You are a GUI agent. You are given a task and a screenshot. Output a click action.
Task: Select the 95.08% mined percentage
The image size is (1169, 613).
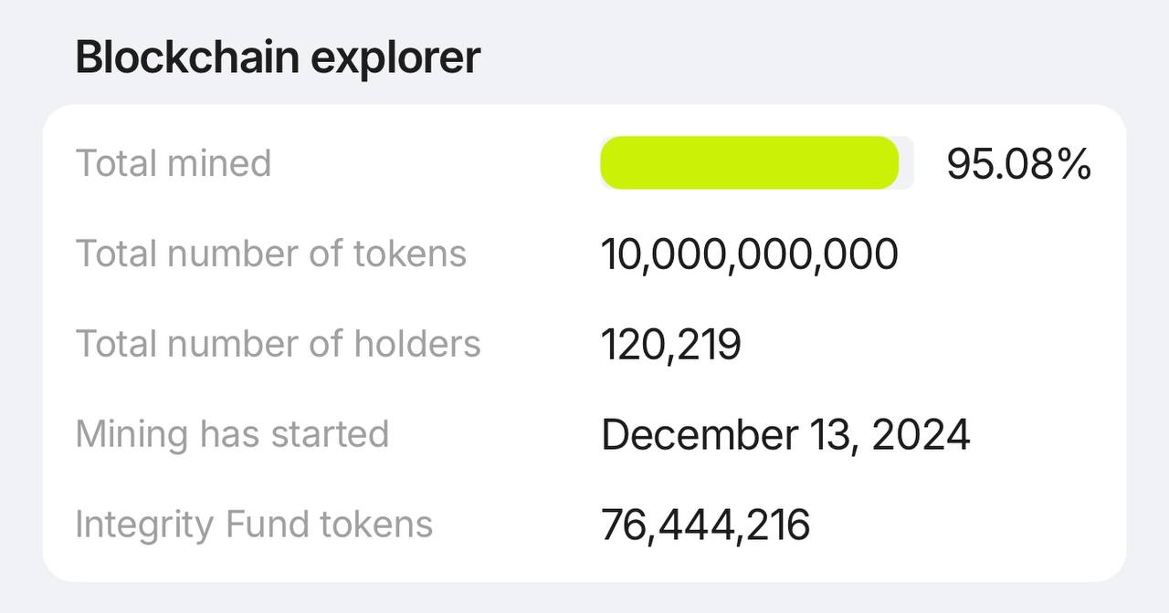[1018, 164]
